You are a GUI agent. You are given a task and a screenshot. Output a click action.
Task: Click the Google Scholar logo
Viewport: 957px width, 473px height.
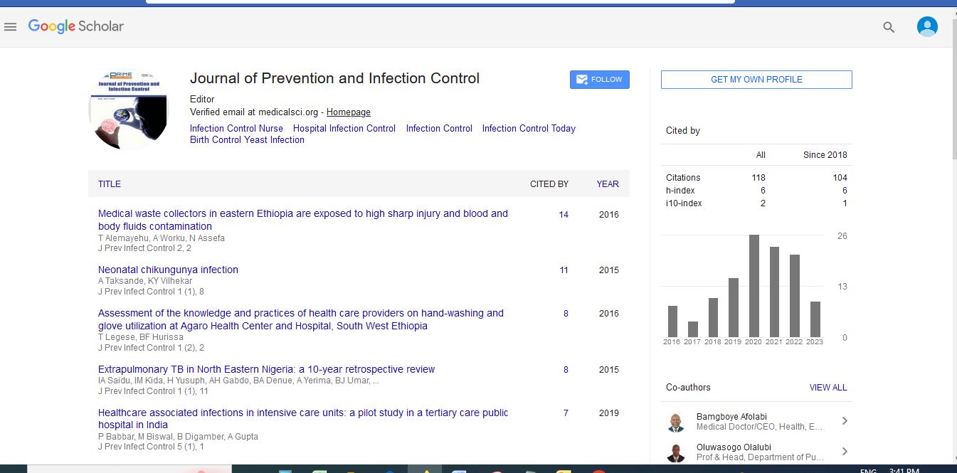(x=76, y=26)
